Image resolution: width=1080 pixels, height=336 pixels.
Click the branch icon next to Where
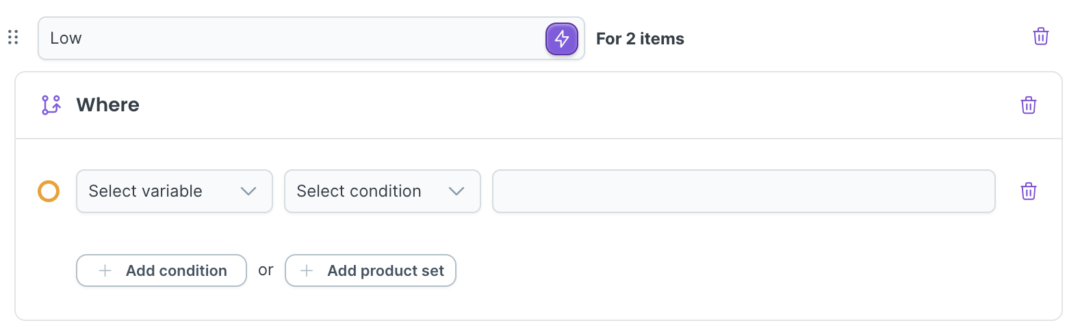pos(51,104)
